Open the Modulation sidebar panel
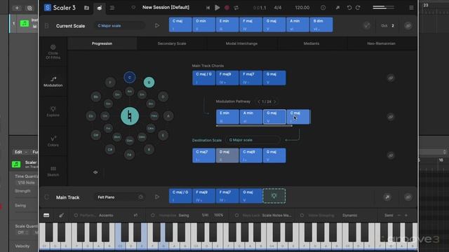 tap(53, 82)
